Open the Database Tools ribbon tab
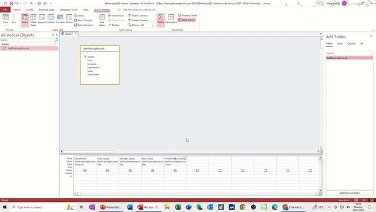Image resolution: width=376 pixels, height=212 pixels. tap(69, 9)
